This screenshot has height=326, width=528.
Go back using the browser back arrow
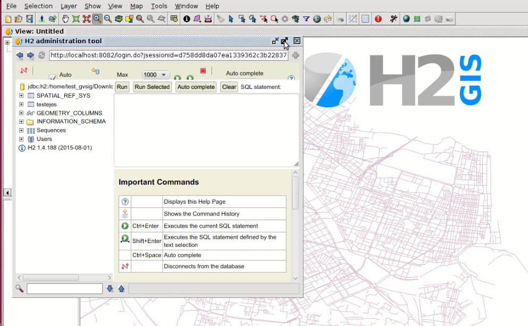20,55
